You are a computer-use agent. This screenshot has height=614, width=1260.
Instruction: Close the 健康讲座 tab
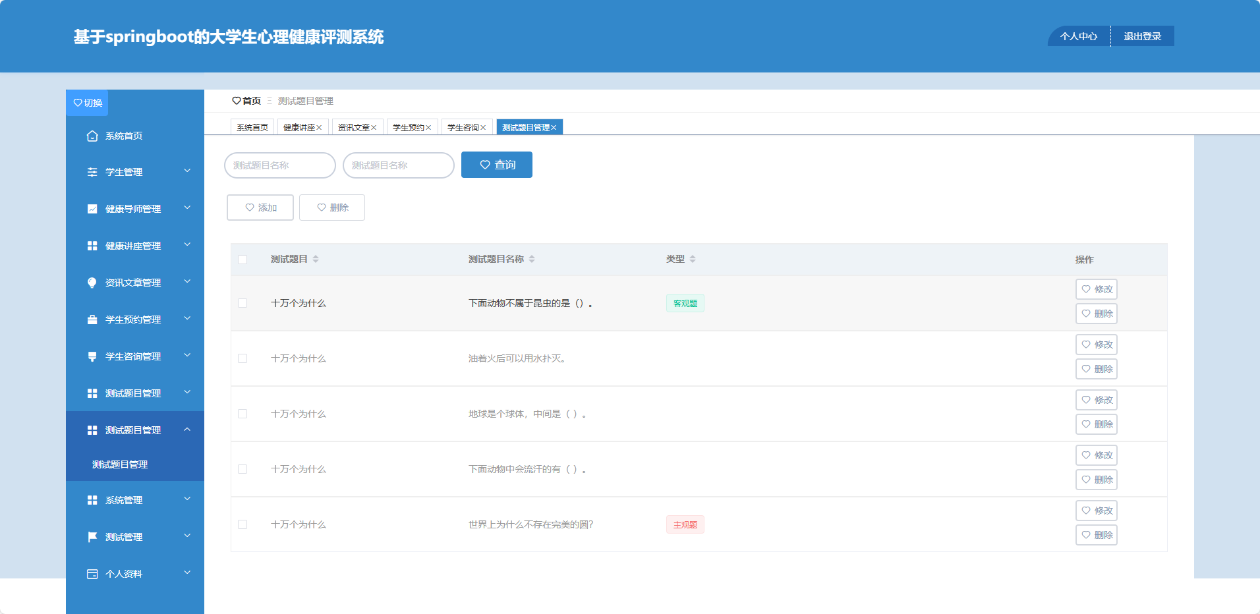(319, 128)
